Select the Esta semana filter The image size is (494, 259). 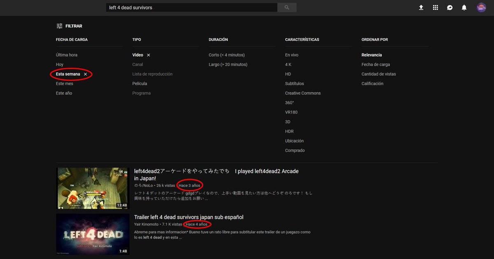tap(68, 74)
